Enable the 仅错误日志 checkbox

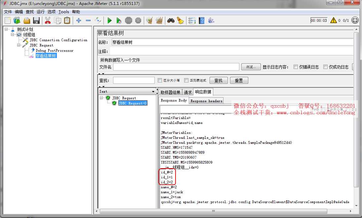(x=296, y=67)
